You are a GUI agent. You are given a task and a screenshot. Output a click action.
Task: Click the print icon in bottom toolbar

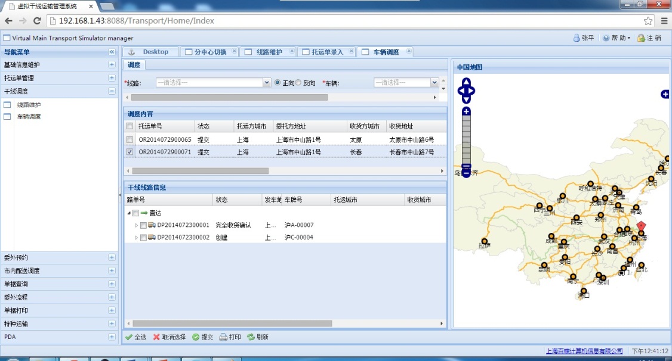[x=223, y=337]
